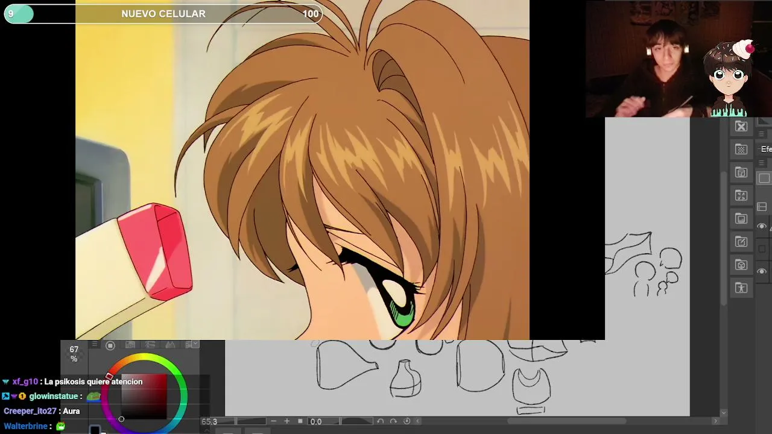Open the color panel menu (three lines)
Image resolution: width=772 pixels, height=434 pixels.
pos(94,345)
